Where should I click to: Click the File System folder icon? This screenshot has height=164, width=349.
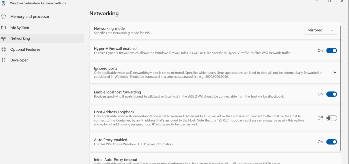coord(3,28)
